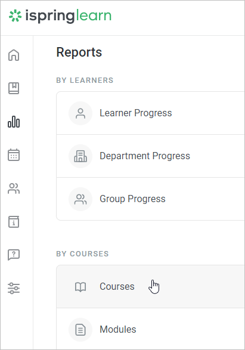Viewport: 245px width, 350px height.
Task: Click the person icon beside Learner Progress
Action: pyautogui.click(x=80, y=113)
